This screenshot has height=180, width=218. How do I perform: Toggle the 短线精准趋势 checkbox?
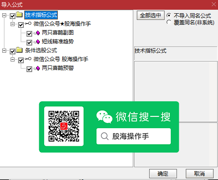[x=29, y=42]
